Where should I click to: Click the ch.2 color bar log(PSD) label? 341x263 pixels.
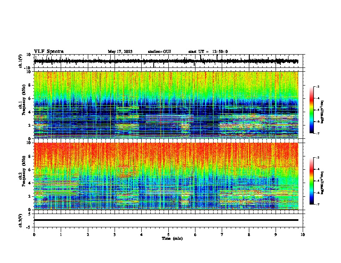322,183
